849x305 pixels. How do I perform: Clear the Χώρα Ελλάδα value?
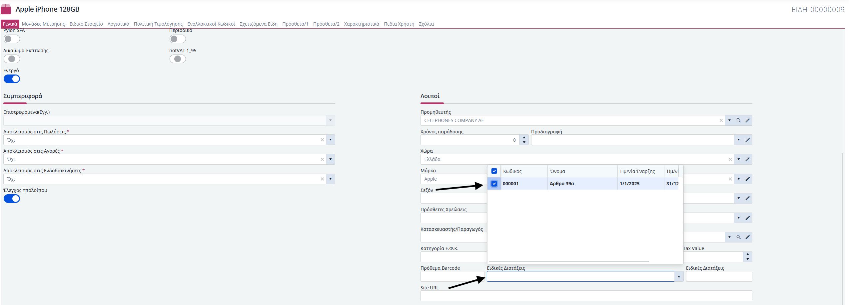pyautogui.click(x=730, y=159)
